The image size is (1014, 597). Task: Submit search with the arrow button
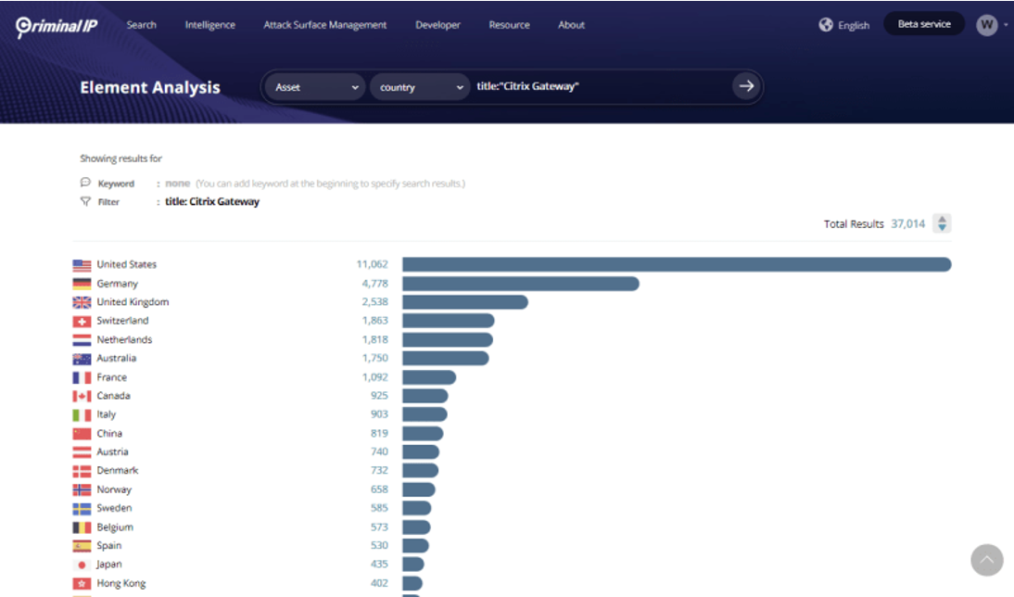tap(746, 86)
